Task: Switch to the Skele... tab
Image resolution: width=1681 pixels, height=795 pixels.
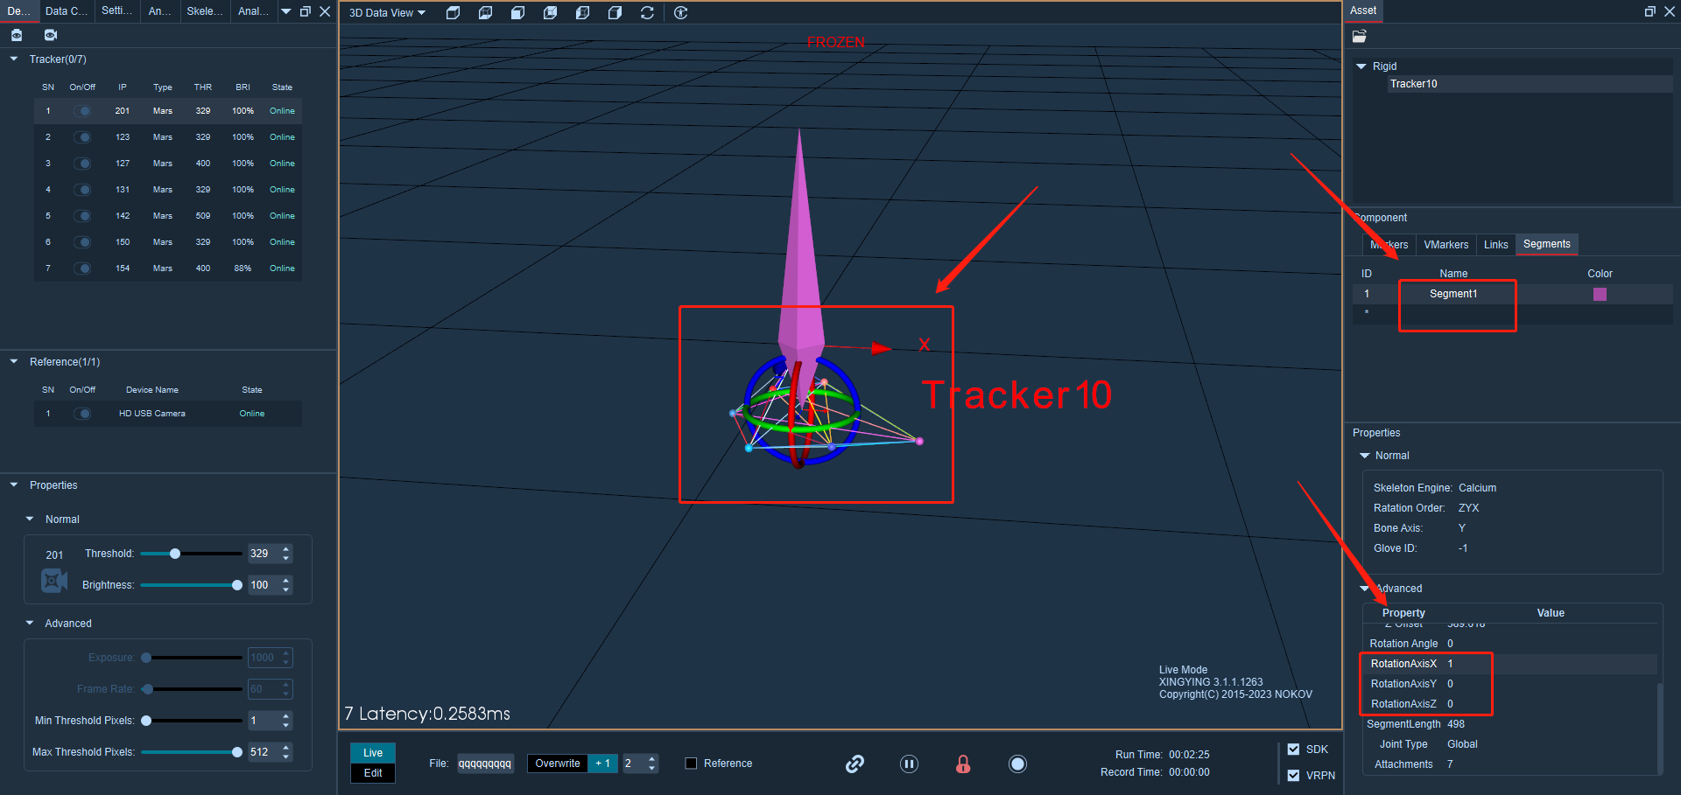Action: click(204, 11)
